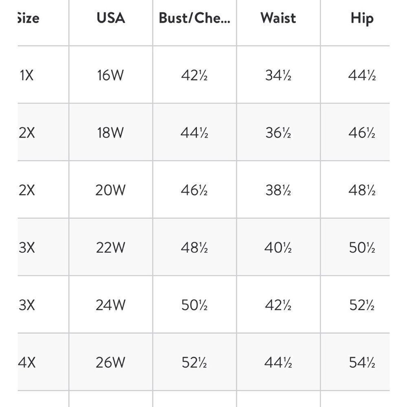The width and height of the screenshot is (407, 407).
Task: Click bust value 42½ in the 16W row
Action: tap(194, 75)
